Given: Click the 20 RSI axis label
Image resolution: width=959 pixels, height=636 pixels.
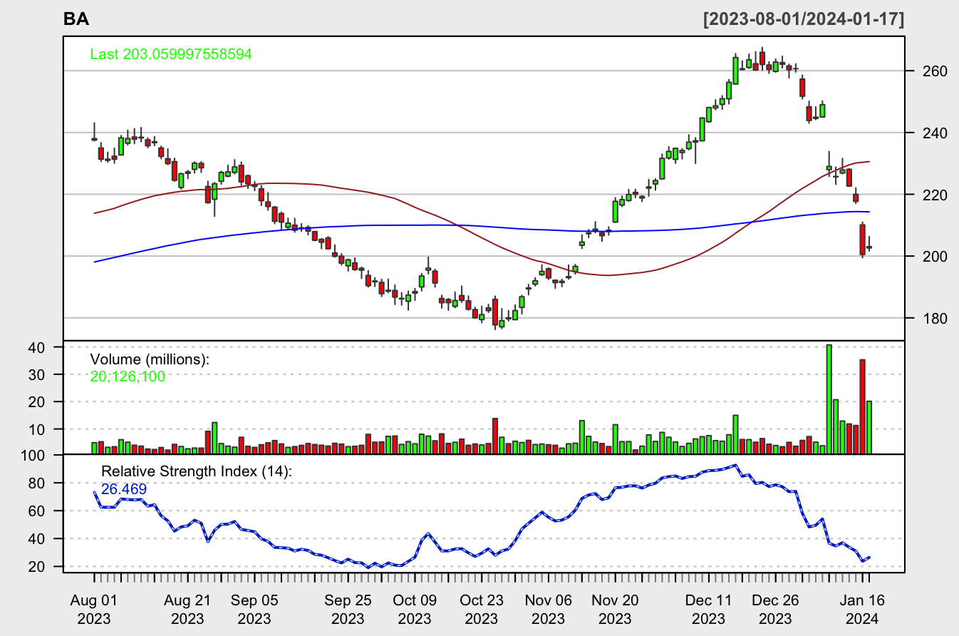Looking at the screenshot, I should tap(38, 566).
